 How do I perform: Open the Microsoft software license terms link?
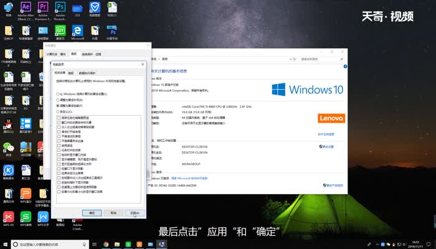pyautogui.click(x=189, y=178)
